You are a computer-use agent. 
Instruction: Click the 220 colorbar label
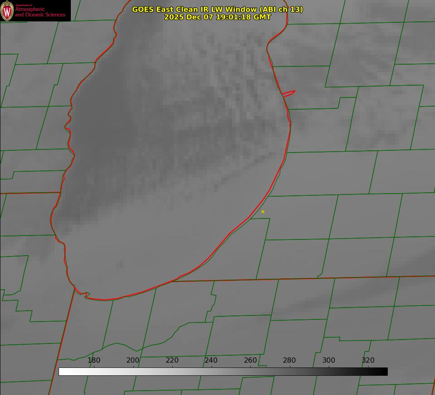tap(172, 360)
